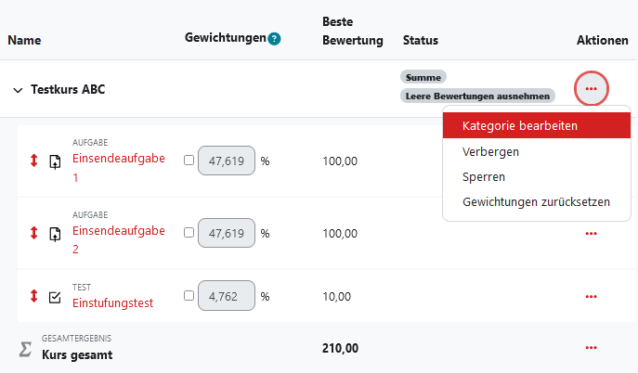Viewport: 638px width, 373px height.
Task: Click move arrow icon for Einsendeaufgabe 1
Action: click(x=33, y=161)
